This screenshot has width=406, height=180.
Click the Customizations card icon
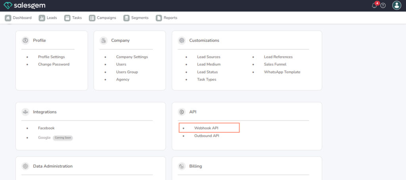(x=182, y=40)
